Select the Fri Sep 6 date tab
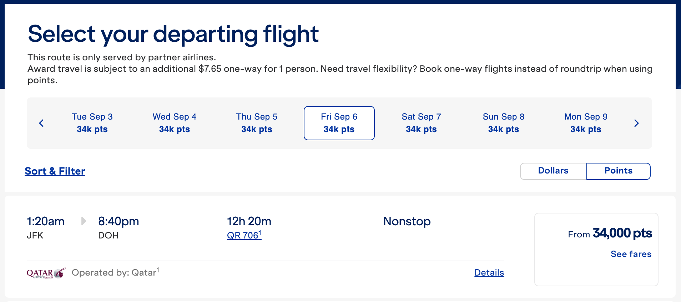Screen dimensions: 681x302 pos(339,123)
